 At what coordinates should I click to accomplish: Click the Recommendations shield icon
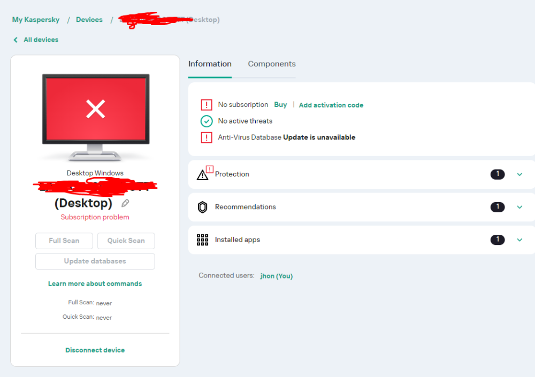[203, 207]
